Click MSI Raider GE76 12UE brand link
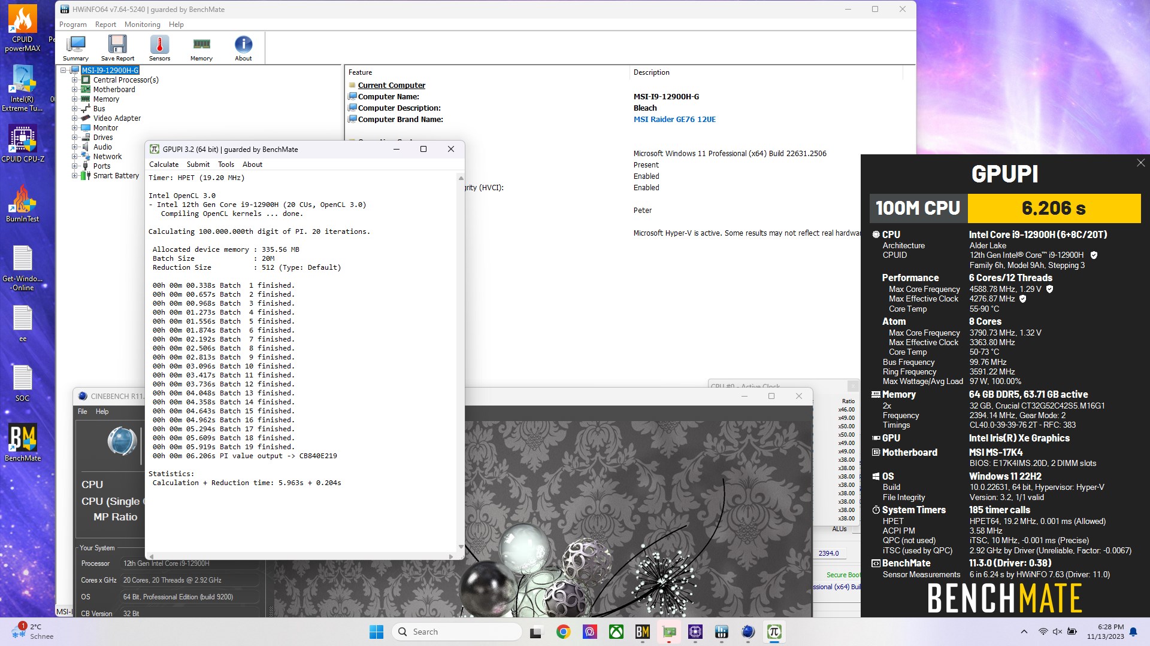 [674, 119]
